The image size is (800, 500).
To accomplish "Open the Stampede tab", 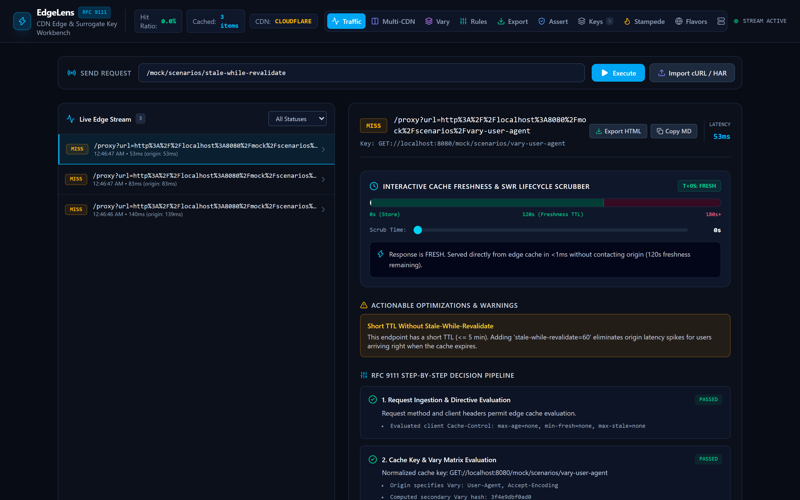I will click(644, 21).
